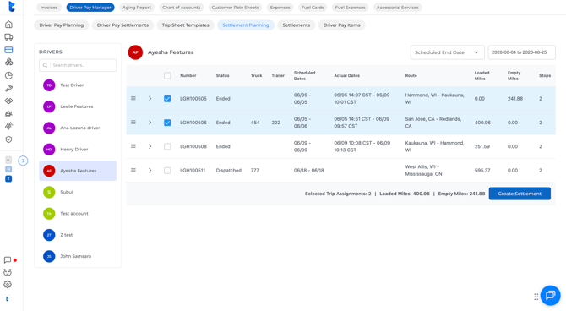
Task: Expand the sidebar with circled arrow
Action: coord(23,161)
